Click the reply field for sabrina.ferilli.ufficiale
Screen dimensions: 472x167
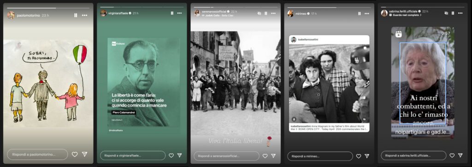coord(413,155)
